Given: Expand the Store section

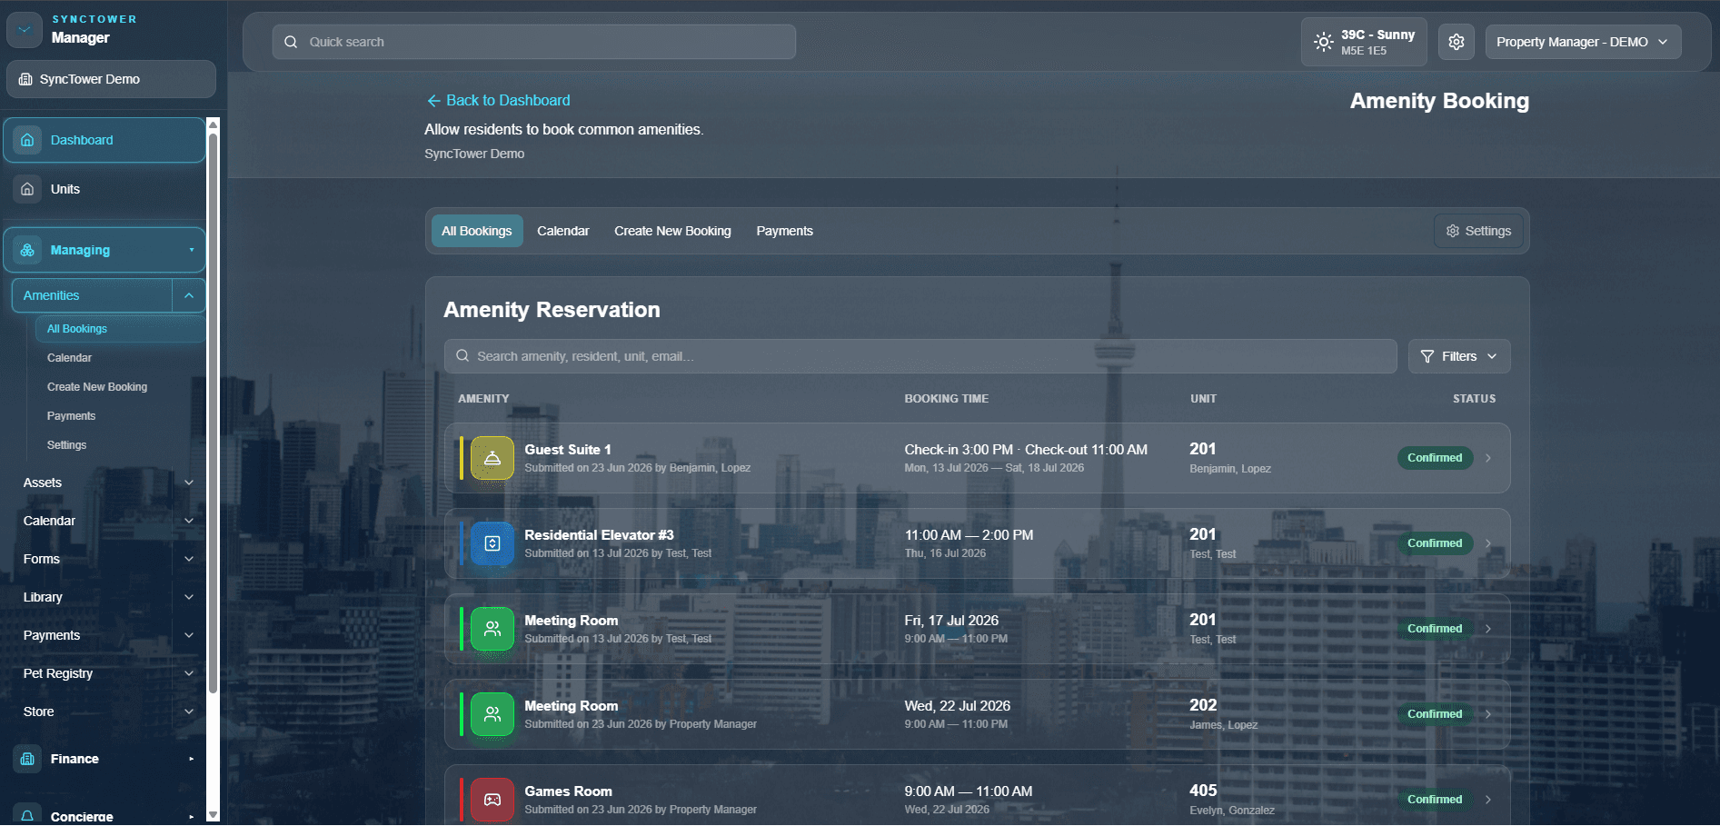Looking at the screenshot, I should click(x=189, y=712).
